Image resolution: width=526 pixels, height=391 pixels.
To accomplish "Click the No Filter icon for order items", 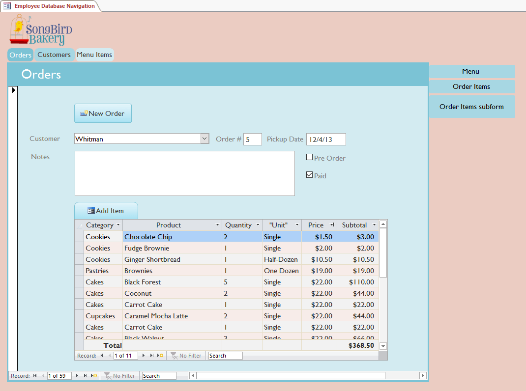I will point(186,355).
